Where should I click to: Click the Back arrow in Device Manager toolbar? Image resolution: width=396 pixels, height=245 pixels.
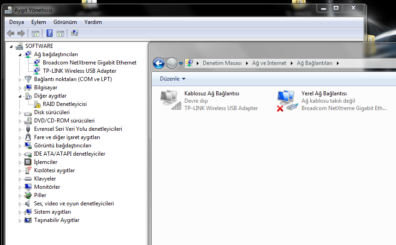[11, 33]
